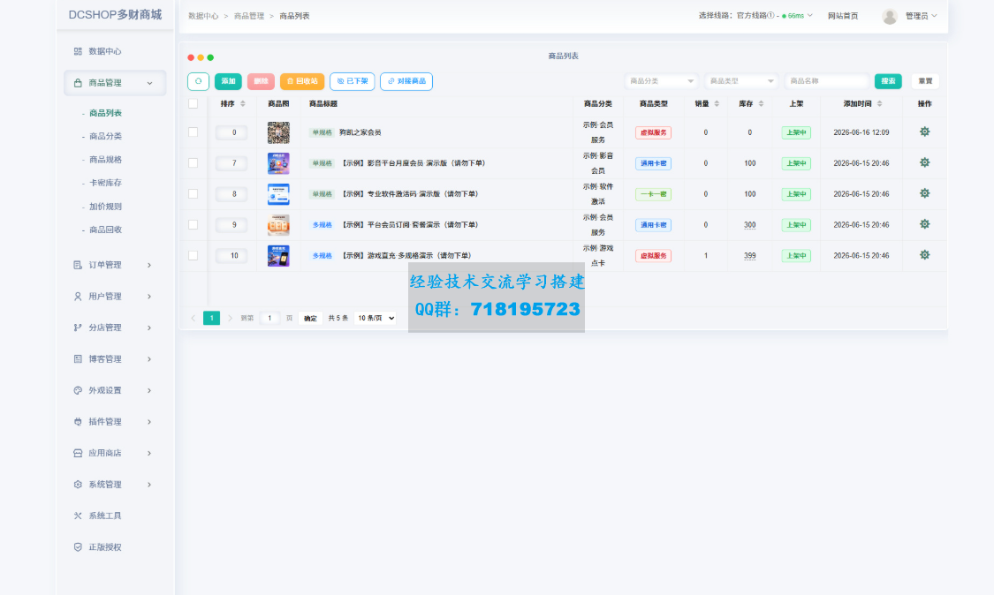Sort by 销量 column arrows
The width and height of the screenshot is (994, 595).
[x=717, y=104]
